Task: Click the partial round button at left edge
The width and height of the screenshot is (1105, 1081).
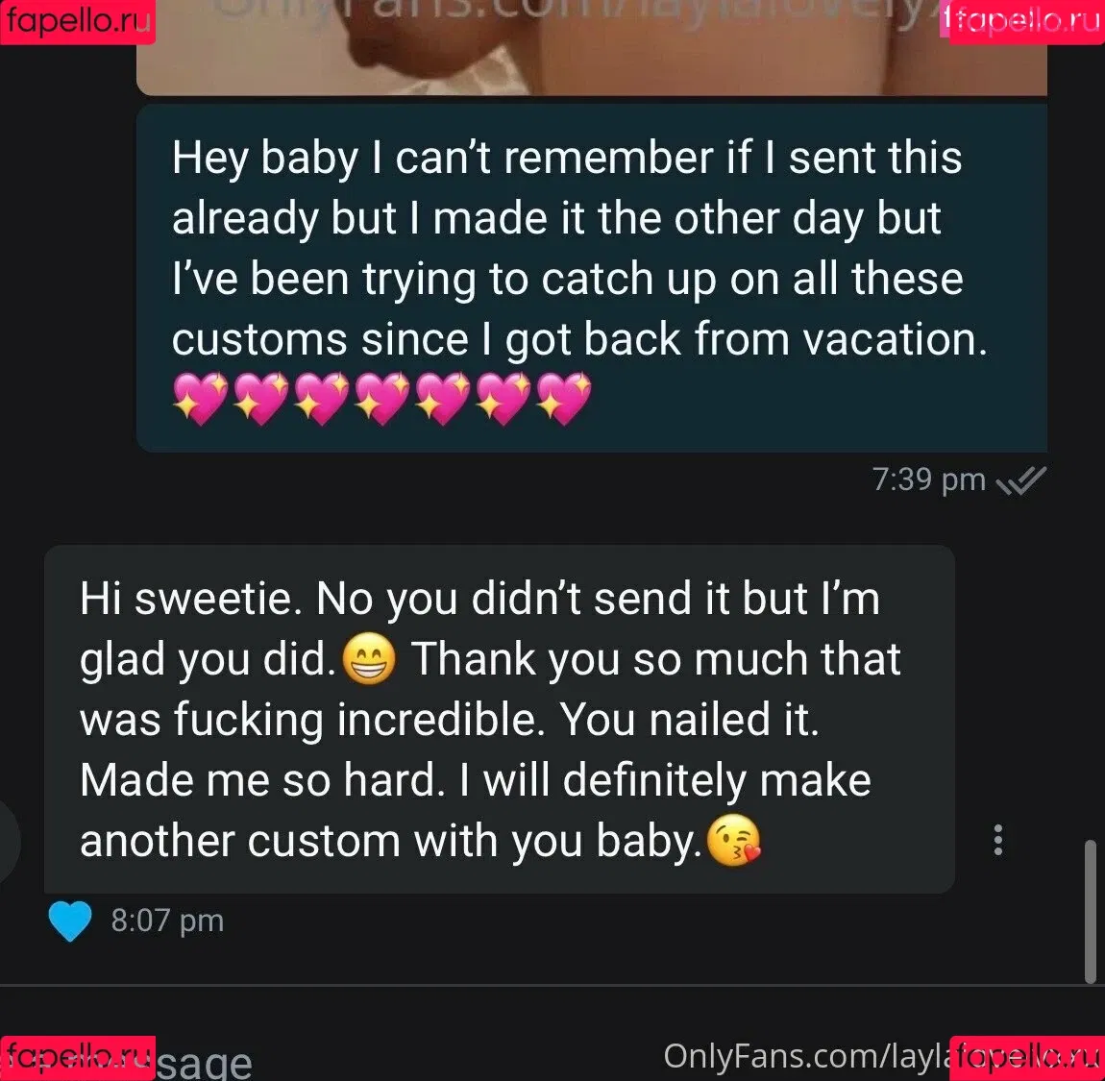Action: click(x=10, y=842)
